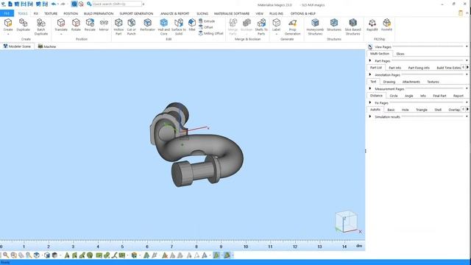Duplicate the selected part
This screenshot has width=471, height=265.
pyautogui.click(x=23, y=24)
